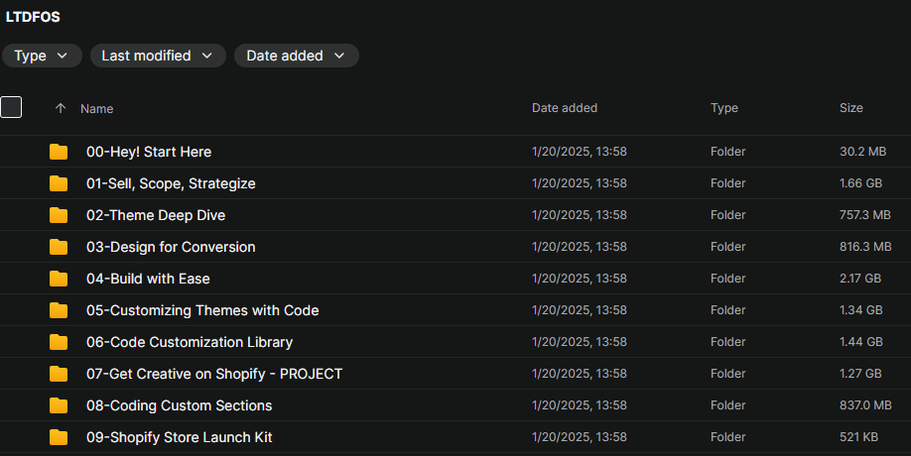Open the 09-Shopify Store Launch Kit folder
The image size is (911, 456).
179,437
